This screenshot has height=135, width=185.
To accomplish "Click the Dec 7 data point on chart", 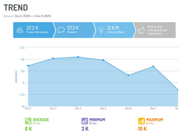I will (154, 67).
